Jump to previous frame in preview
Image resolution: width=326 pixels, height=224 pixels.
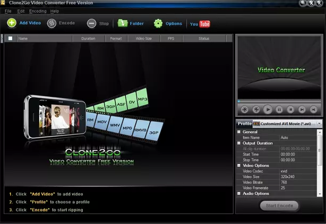(314, 109)
